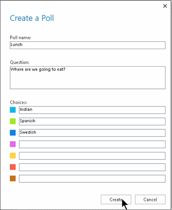Cancel the poll creation
The image size is (172, 210).
[150, 199]
